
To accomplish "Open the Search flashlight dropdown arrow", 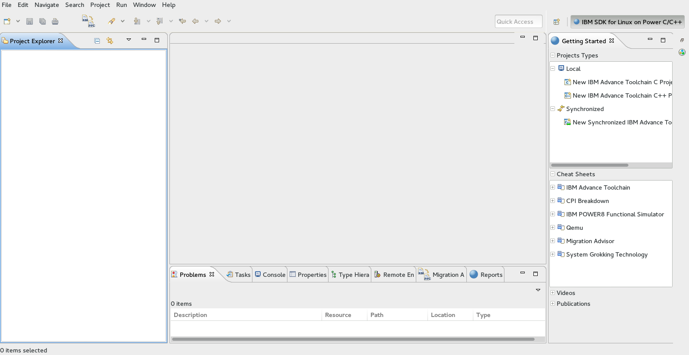I will [x=123, y=21].
